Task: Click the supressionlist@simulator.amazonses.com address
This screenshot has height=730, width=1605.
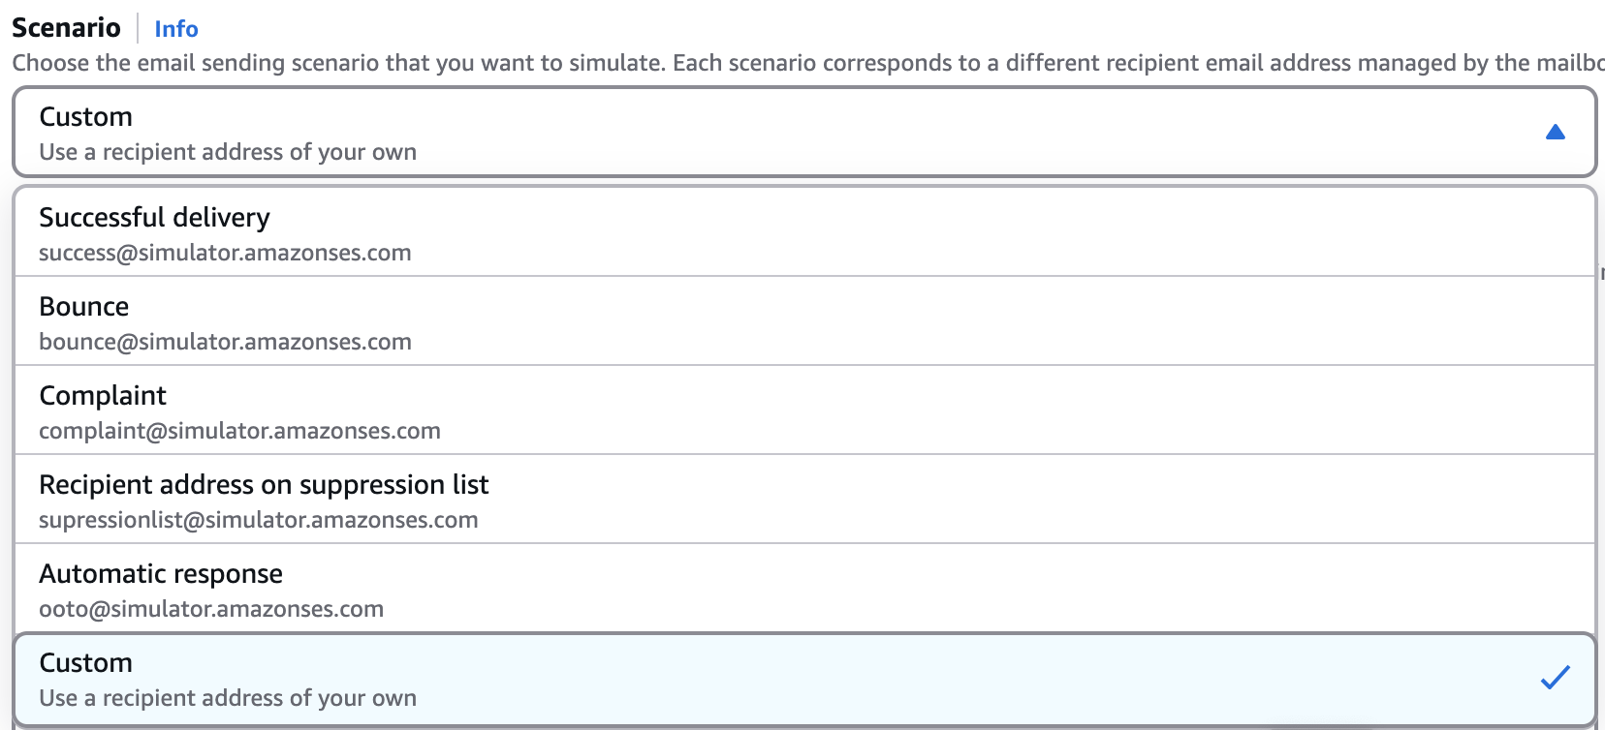Action: 258,520
